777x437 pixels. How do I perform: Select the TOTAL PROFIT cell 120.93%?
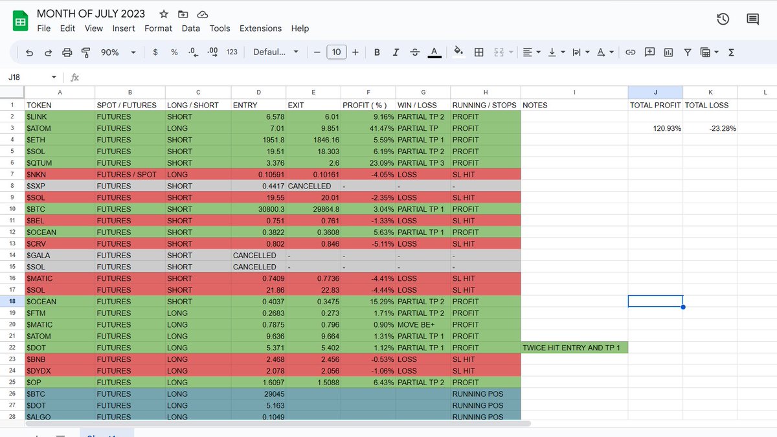pos(655,128)
